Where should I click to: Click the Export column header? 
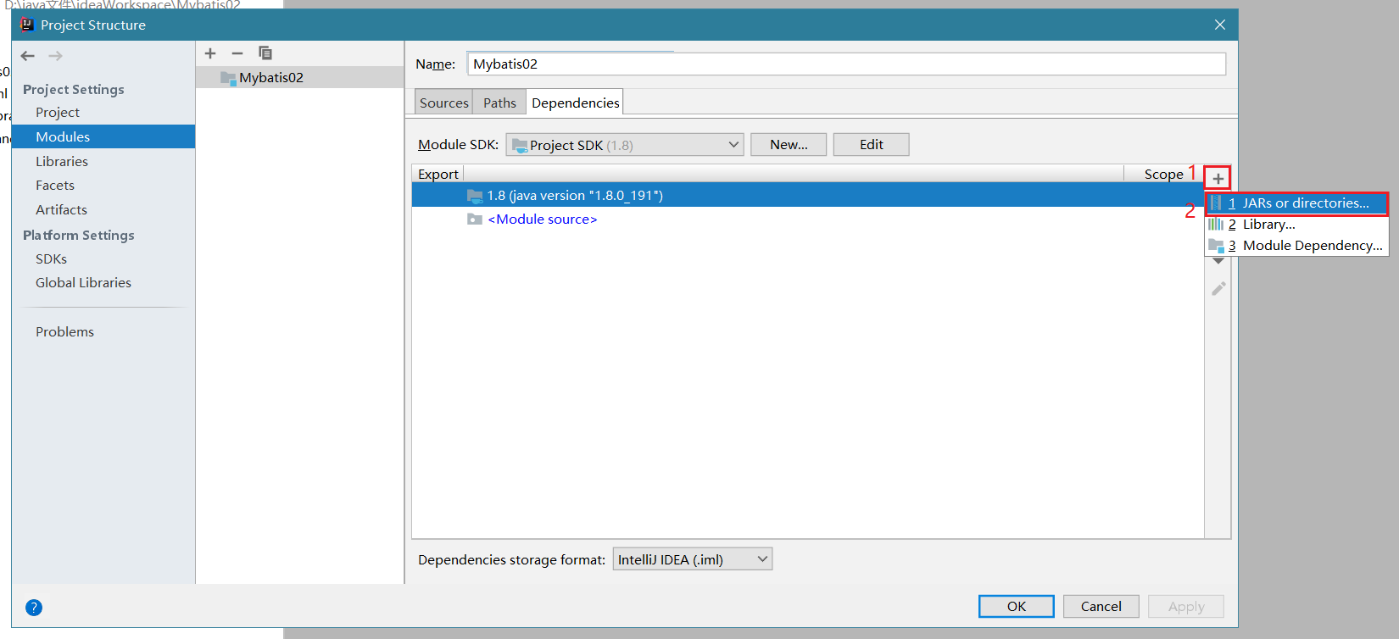[438, 174]
